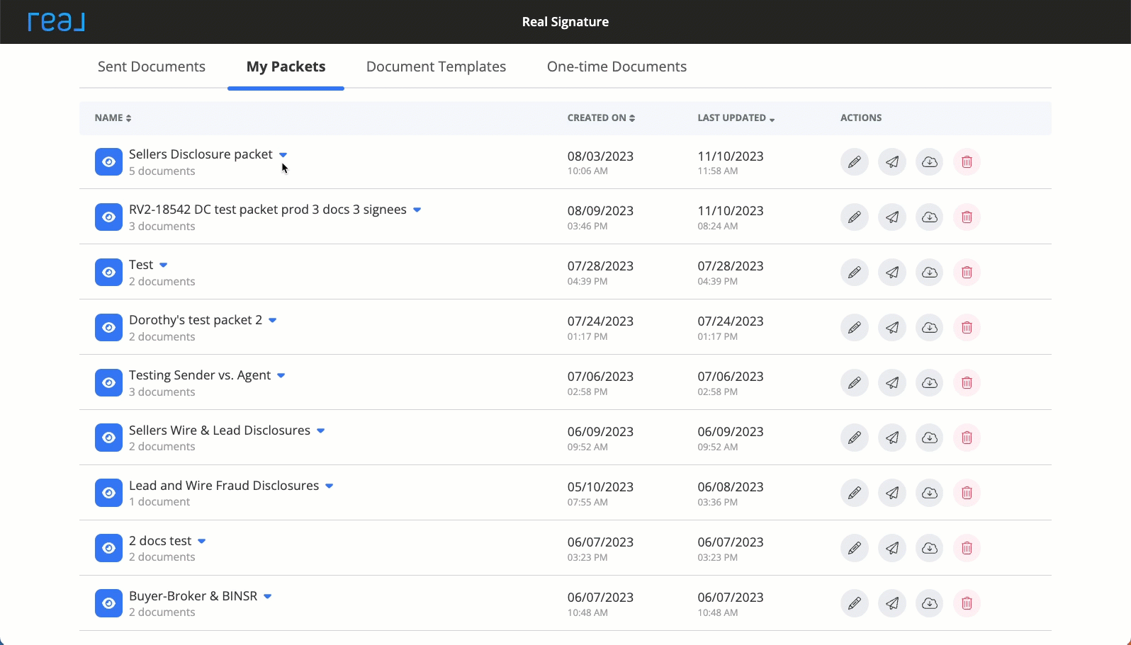Download the Buyer-Broker & BINSR packet
The width and height of the screenshot is (1131, 645).
click(x=930, y=604)
